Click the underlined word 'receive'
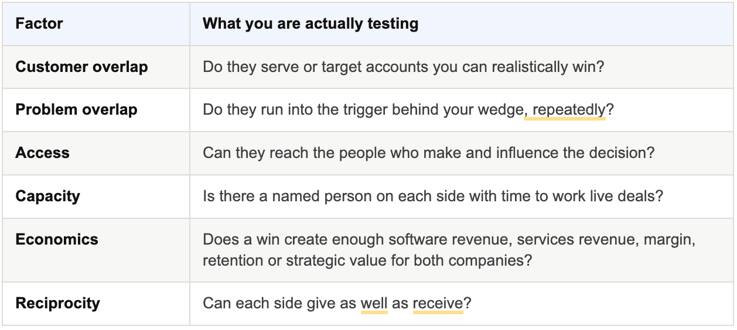Viewport: 737px width, 330px height. tap(438, 303)
